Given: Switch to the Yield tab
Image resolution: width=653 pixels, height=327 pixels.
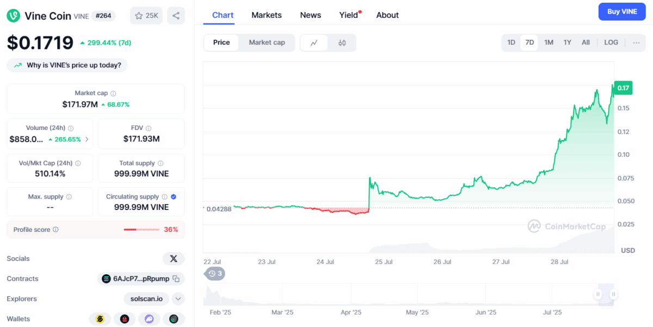Looking at the screenshot, I should tap(349, 15).
